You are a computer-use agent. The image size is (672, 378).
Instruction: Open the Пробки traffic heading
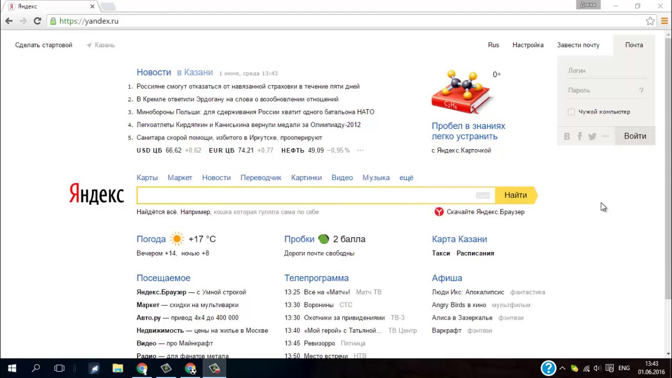299,239
